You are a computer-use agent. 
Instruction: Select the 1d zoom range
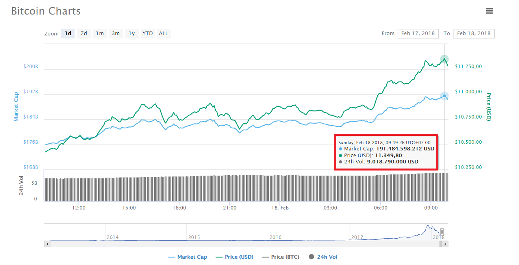coord(67,33)
